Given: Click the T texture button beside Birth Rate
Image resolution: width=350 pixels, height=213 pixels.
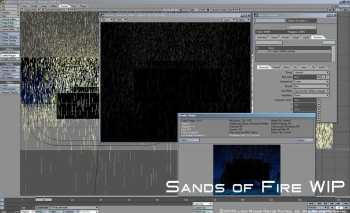Looking at the screenshot, I should (327, 77).
